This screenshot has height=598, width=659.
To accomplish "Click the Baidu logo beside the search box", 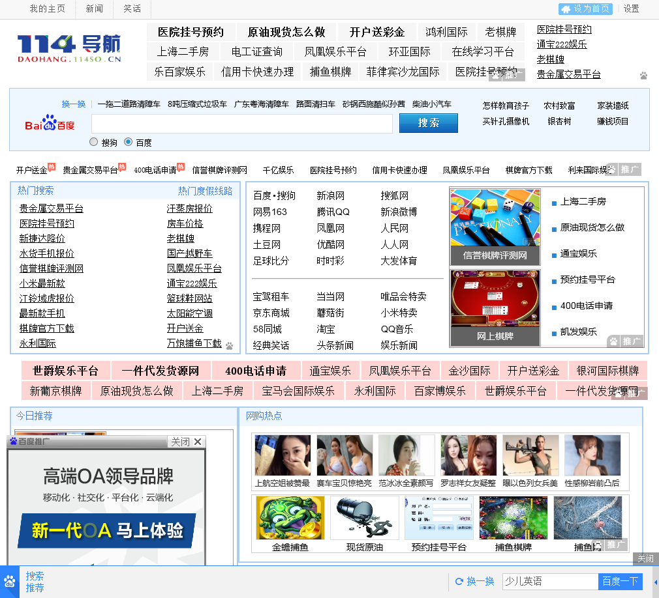I will point(50,123).
